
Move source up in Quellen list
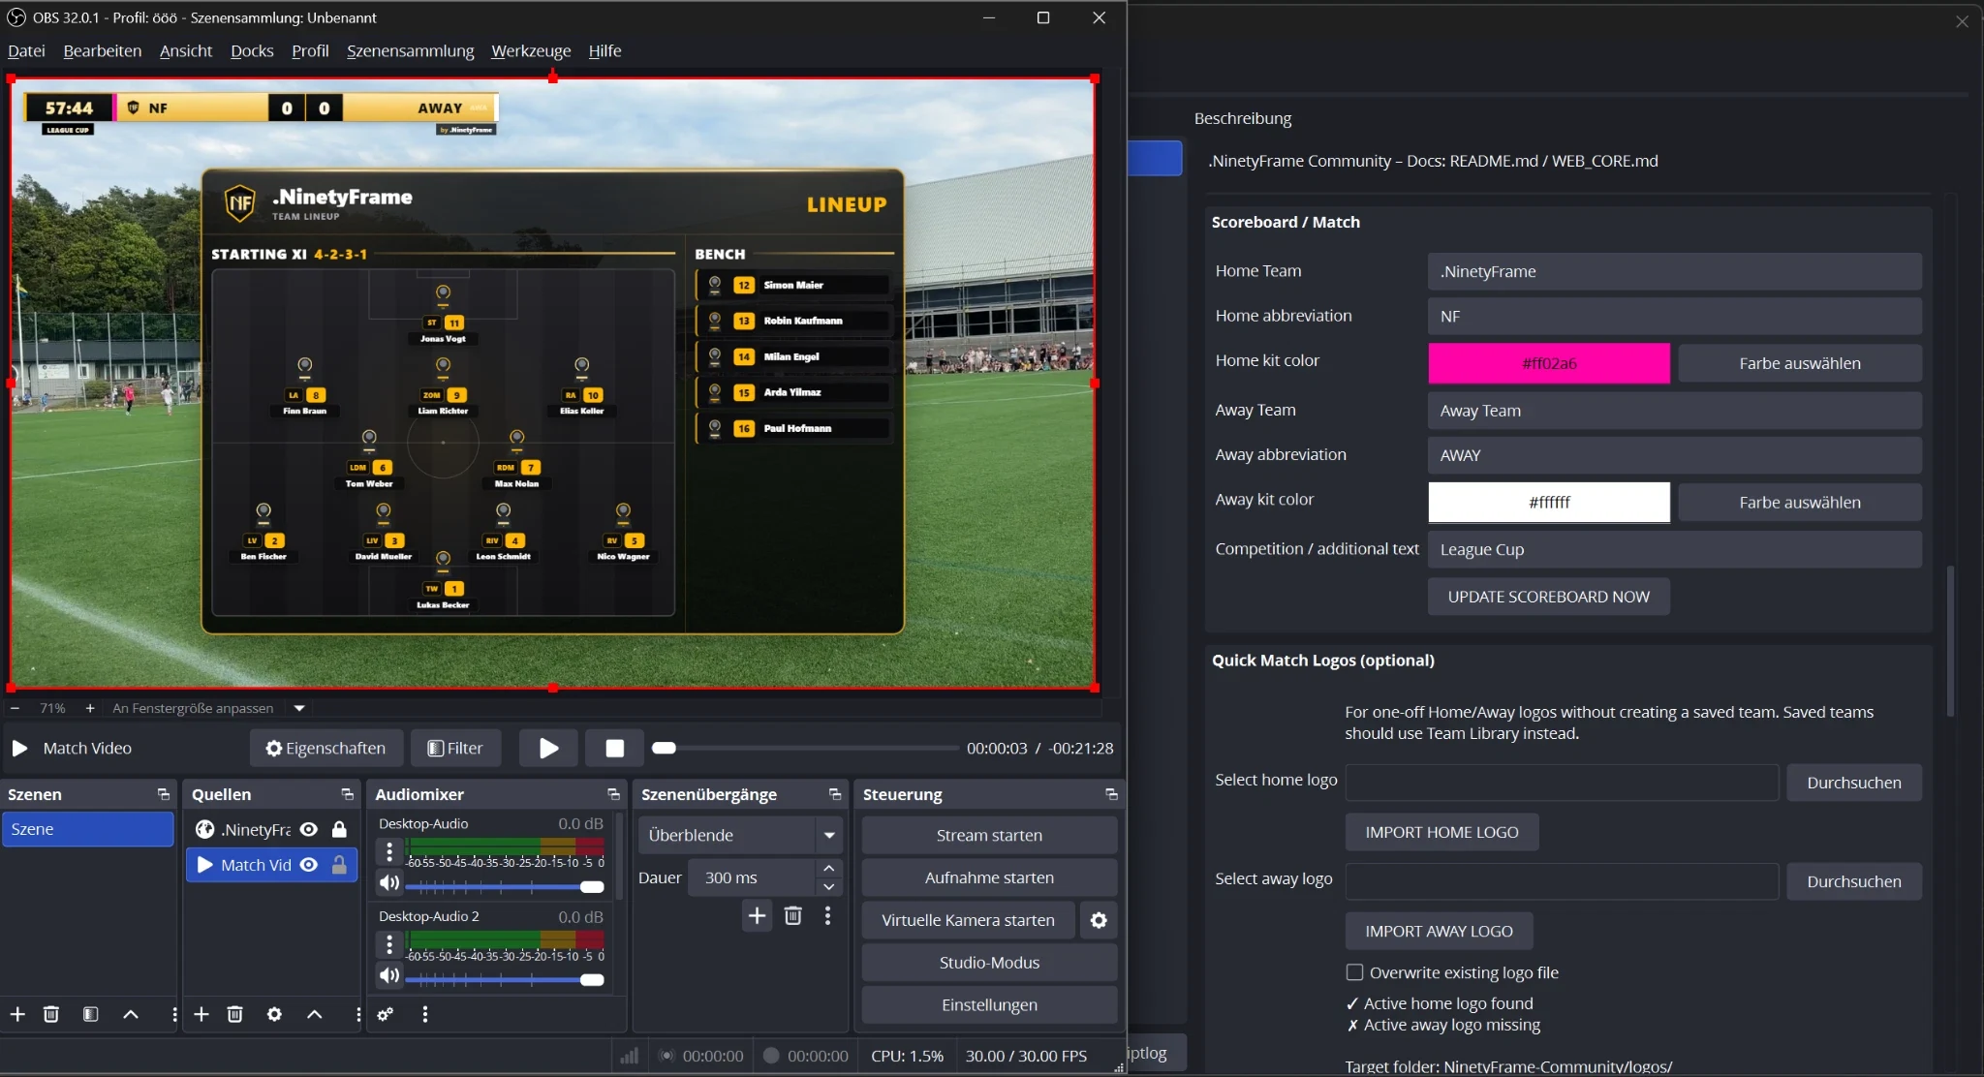(x=315, y=1014)
